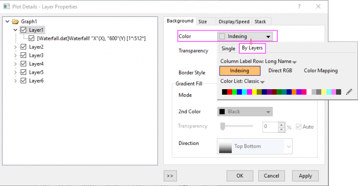Pick the red swatch in the Classic list
Image resolution: width=358 pixels, height=186 pixels.
click(x=230, y=92)
